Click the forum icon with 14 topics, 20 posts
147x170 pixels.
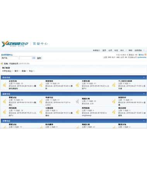(41, 85)
